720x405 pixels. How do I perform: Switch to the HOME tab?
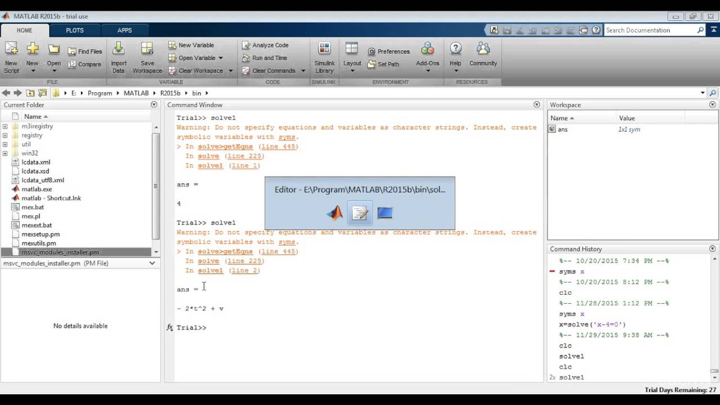[x=24, y=30]
